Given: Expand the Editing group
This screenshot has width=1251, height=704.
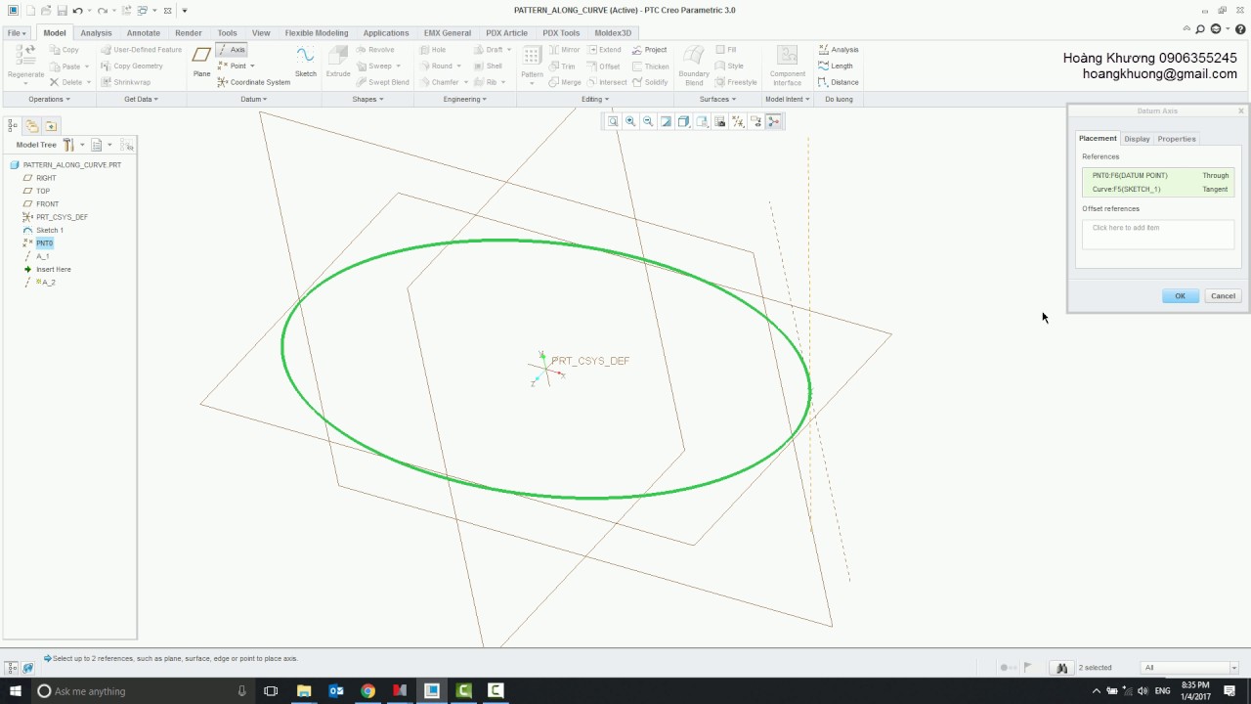Looking at the screenshot, I should [x=595, y=99].
